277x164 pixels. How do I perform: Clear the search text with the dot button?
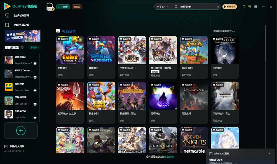click(x=218, y=7)
